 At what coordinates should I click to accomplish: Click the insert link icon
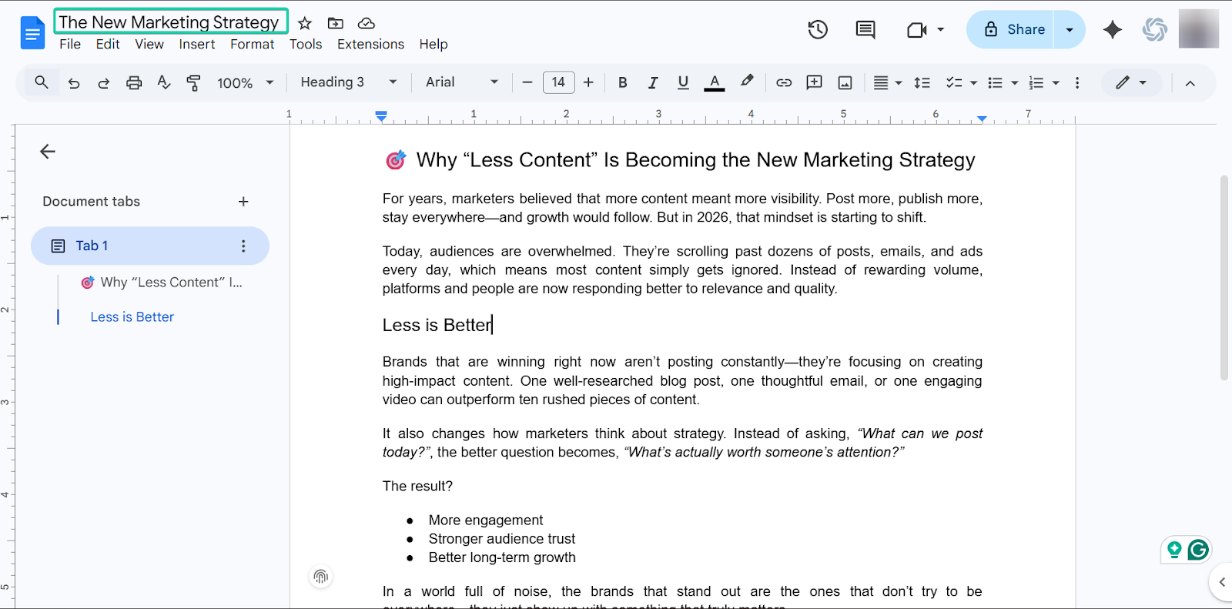point(784,82)
